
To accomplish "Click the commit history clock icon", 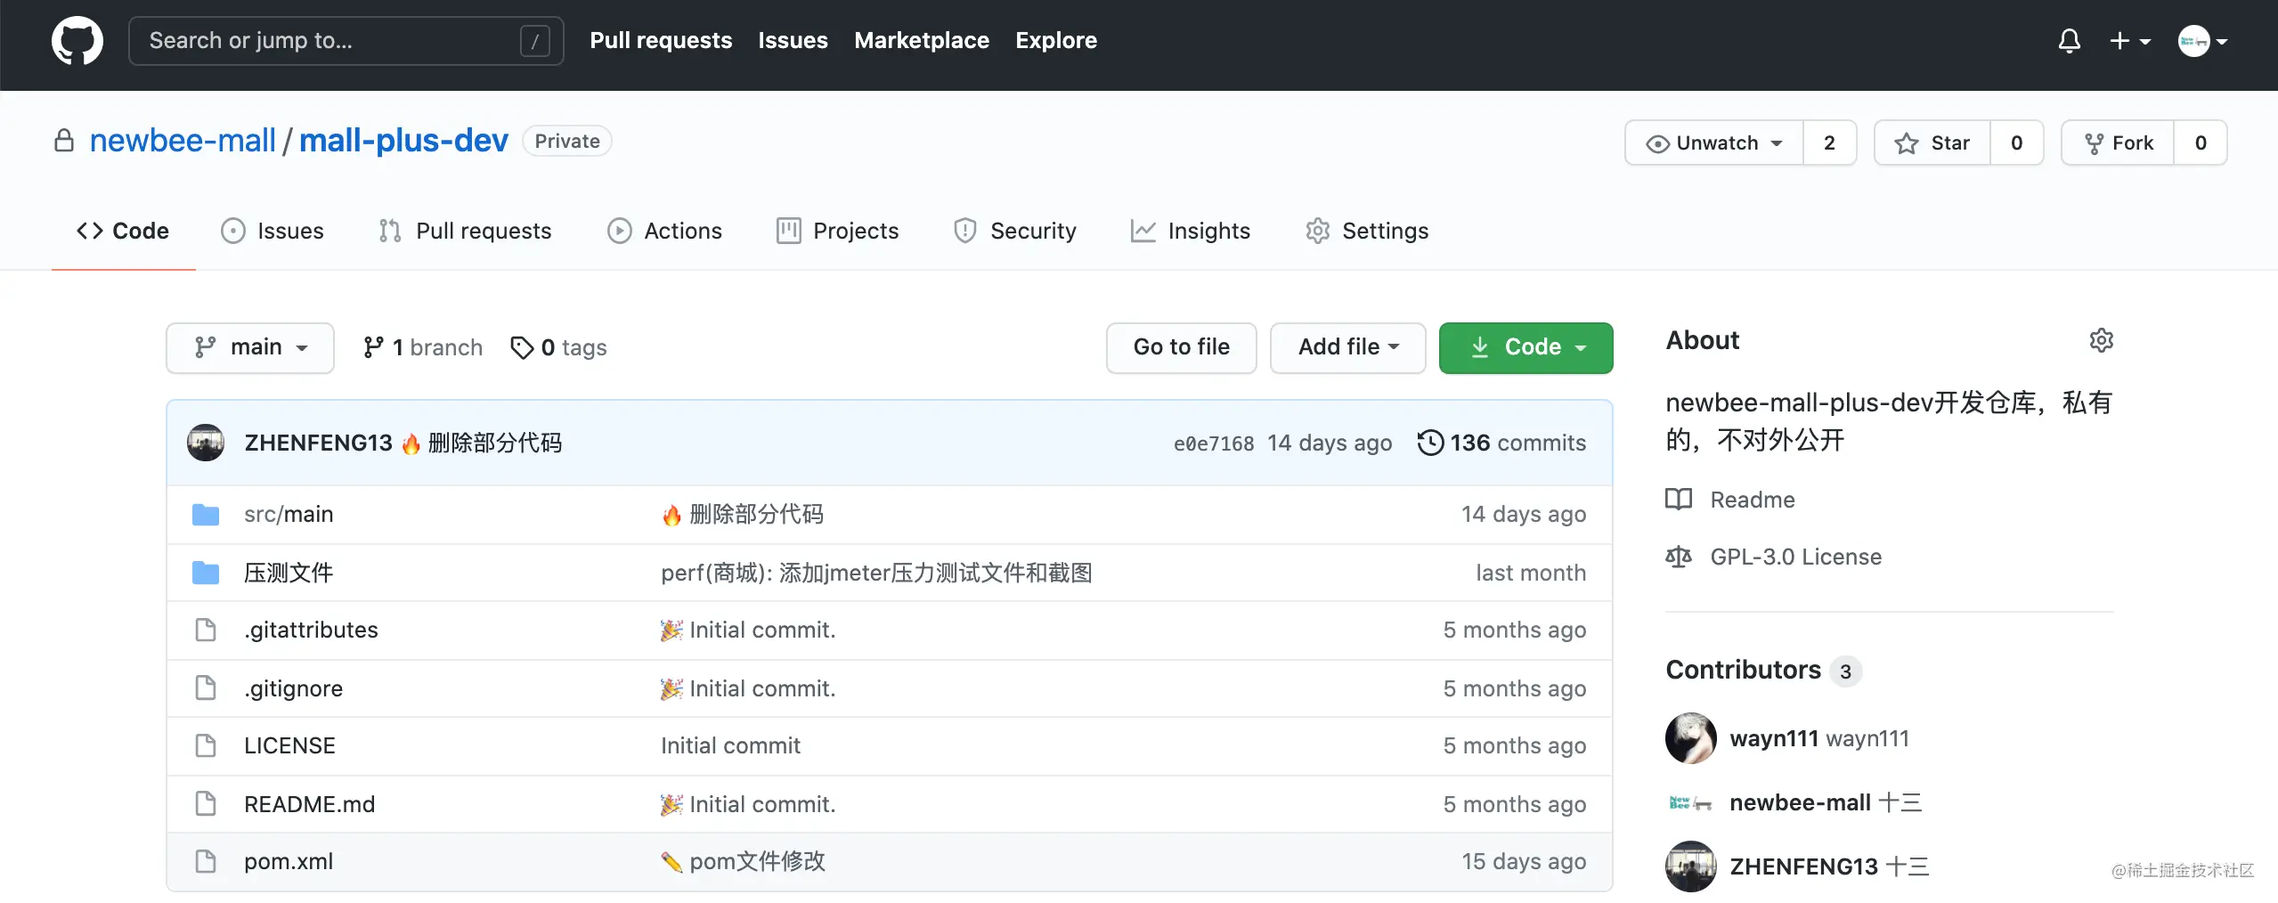I will [x=1430, y=443].
